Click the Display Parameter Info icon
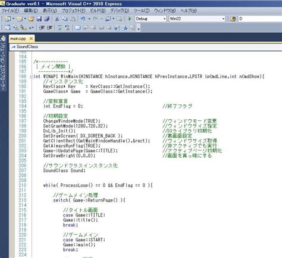 click(x=15, y=28)
